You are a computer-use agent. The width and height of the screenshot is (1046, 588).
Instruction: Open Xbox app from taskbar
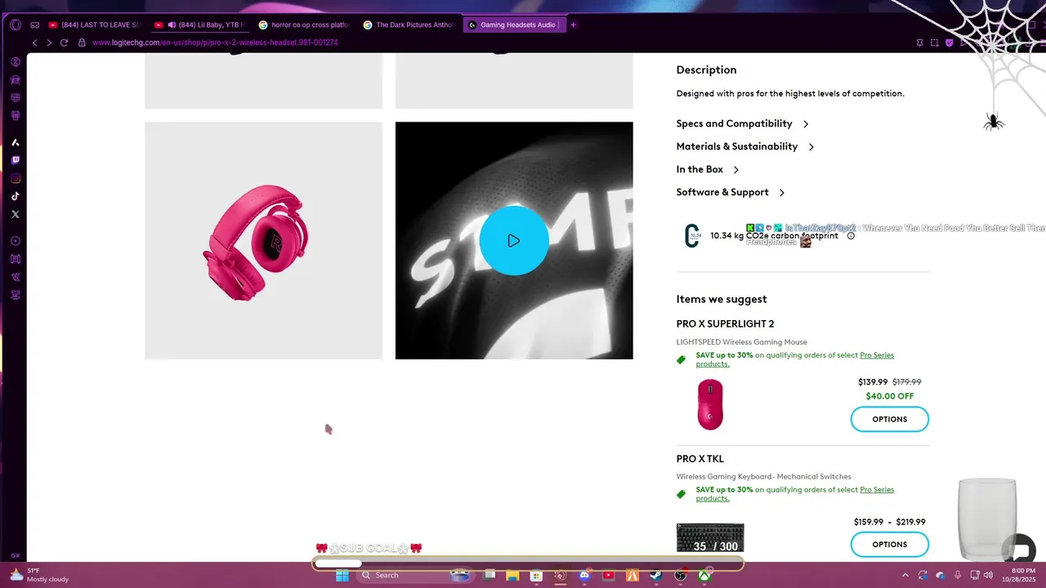tap(704, 575)
